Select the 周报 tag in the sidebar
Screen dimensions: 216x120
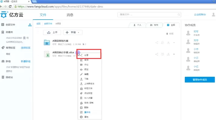tap(8, 54)
